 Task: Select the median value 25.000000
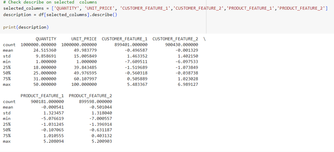click(x=45, y=73)
